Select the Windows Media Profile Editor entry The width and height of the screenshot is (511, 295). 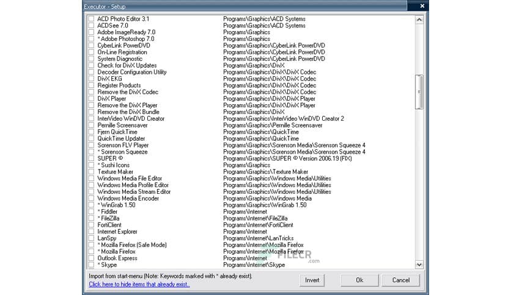(x=133, y=185)
